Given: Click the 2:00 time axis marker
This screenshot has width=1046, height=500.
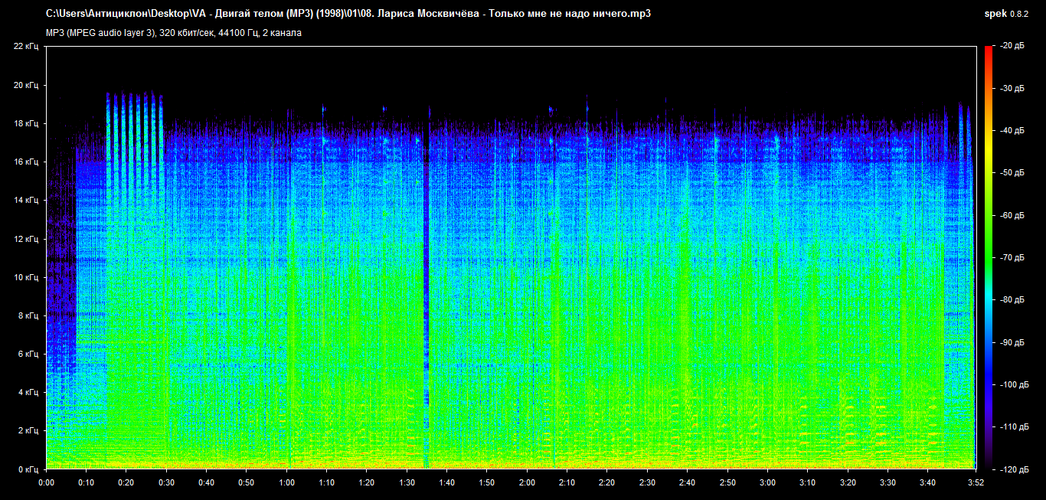Looking at the screenshot, I should point(527,482).
